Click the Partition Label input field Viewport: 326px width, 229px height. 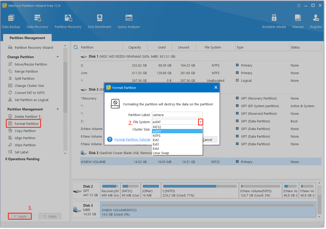(177, 115)
